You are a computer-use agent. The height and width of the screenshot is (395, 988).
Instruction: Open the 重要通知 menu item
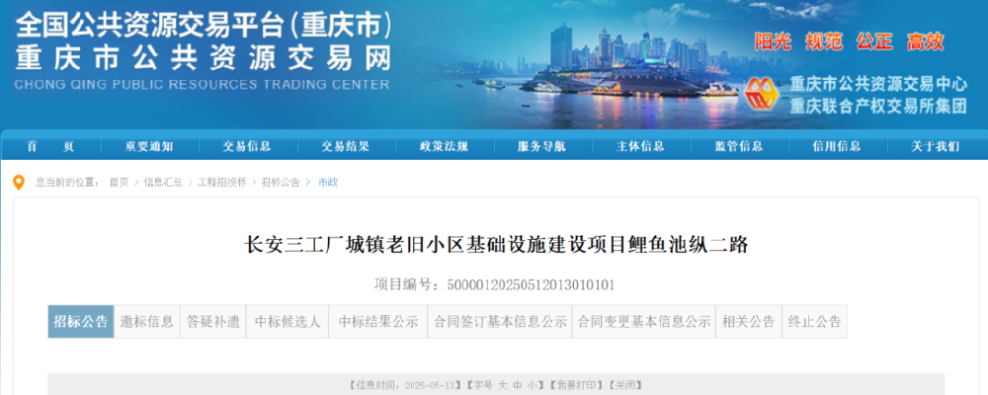[149, 147]
